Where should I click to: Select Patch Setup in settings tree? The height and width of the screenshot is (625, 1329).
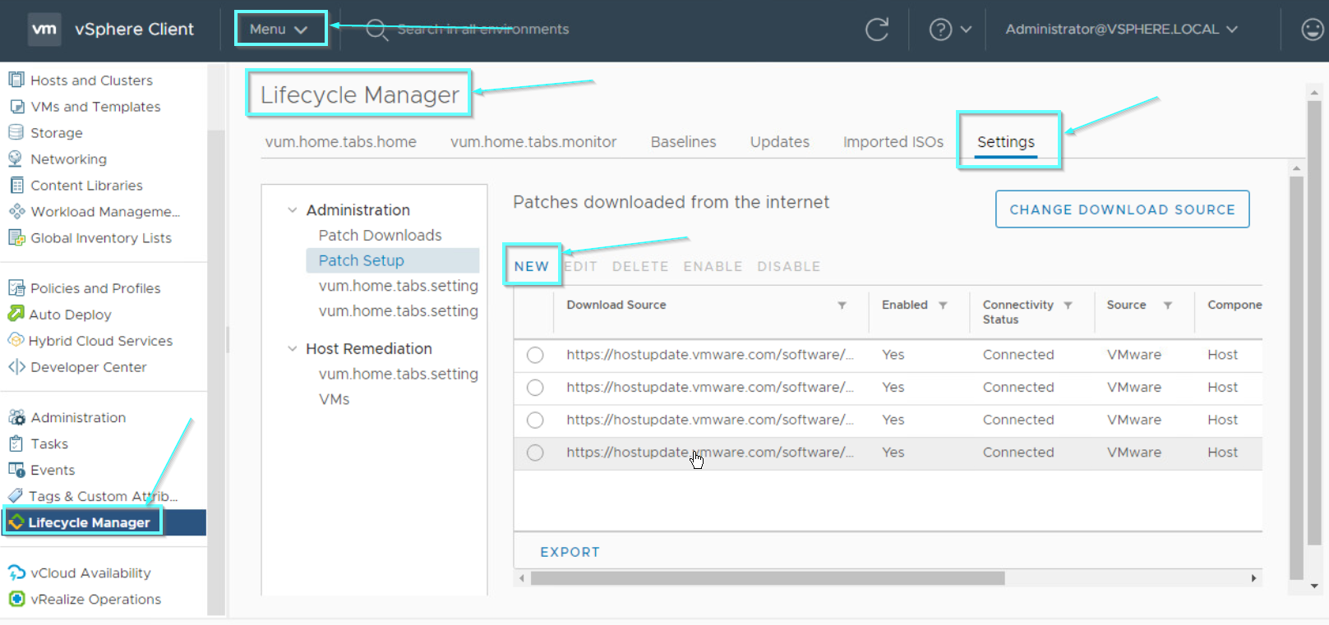pyautogui.click(x=393, y=260)
